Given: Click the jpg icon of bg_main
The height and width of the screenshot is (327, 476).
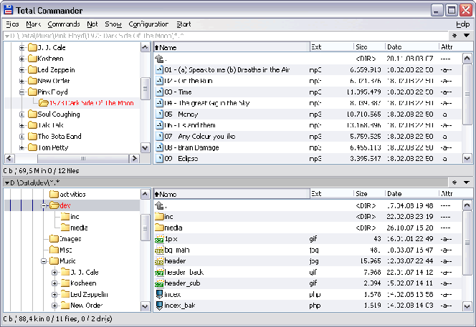Looking at the screenshot, I should 159,250.
